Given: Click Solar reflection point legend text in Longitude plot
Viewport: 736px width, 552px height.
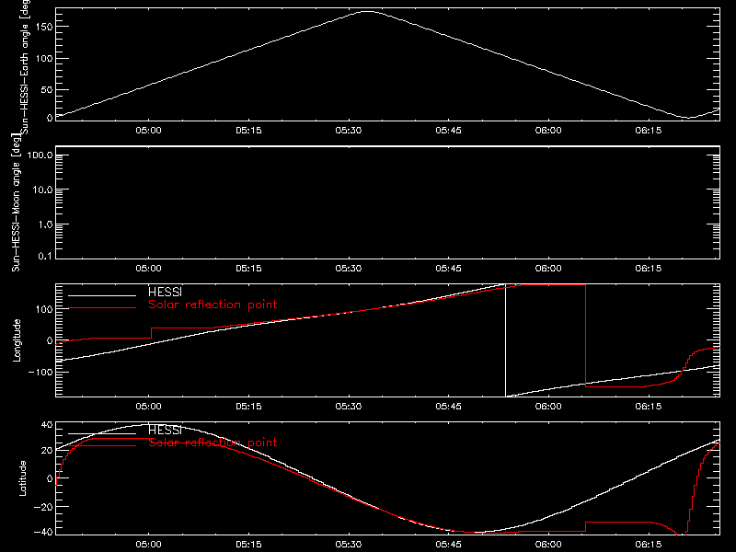Looking at the screenshot, I should (213, 305).
